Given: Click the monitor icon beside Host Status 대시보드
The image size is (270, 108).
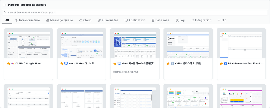Looking at the screenshot, I should tap(66, 64).
